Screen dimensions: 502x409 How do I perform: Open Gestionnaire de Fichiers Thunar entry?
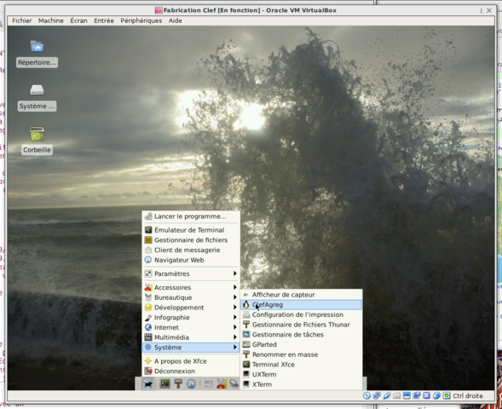coord(301,325)
